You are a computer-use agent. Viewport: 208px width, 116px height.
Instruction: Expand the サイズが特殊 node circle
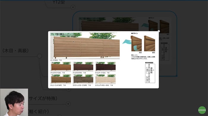(x=68, y=104)
